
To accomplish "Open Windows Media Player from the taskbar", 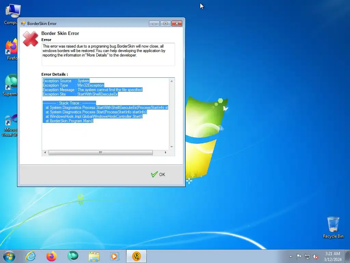I will tap(115, 256).
